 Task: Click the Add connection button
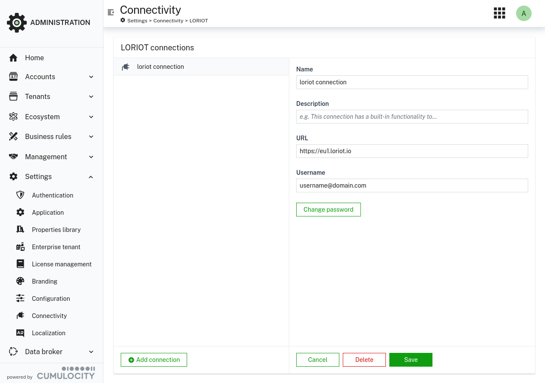[x=154, y=360]
